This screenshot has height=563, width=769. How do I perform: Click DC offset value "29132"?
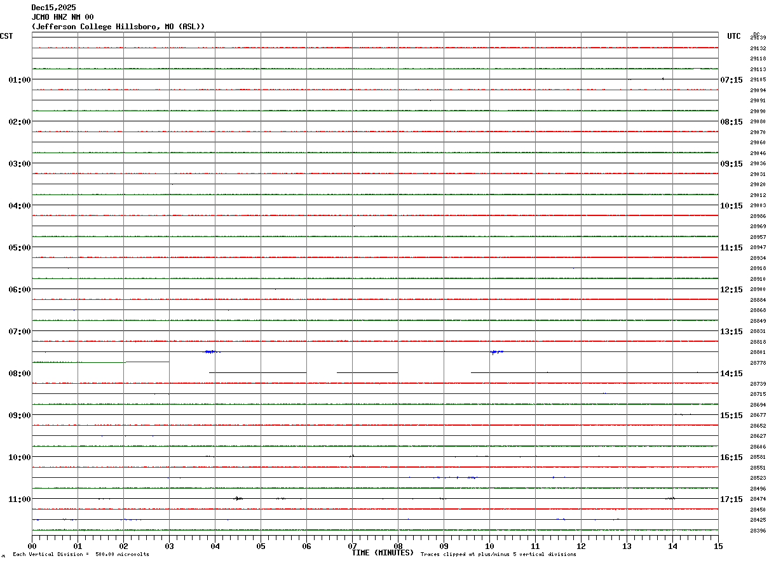tap(758, 48)
